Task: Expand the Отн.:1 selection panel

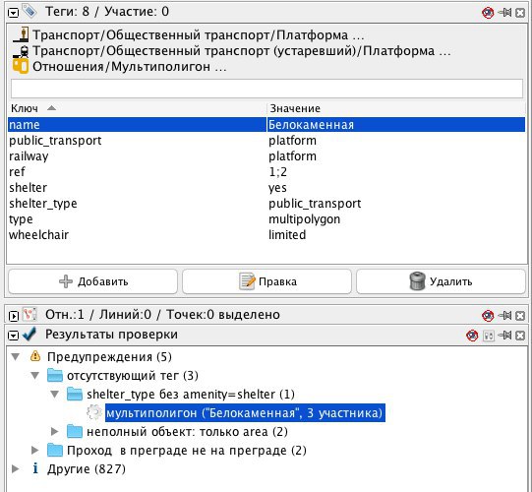Action: 13,316
